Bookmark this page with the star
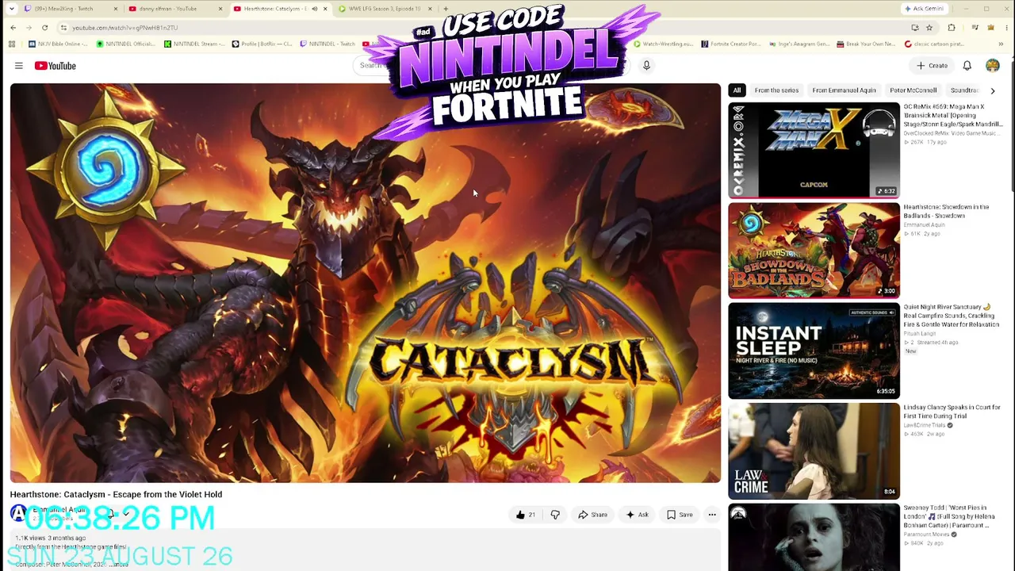Screen dimensions: 1015x571 click(x=929, y=28)
